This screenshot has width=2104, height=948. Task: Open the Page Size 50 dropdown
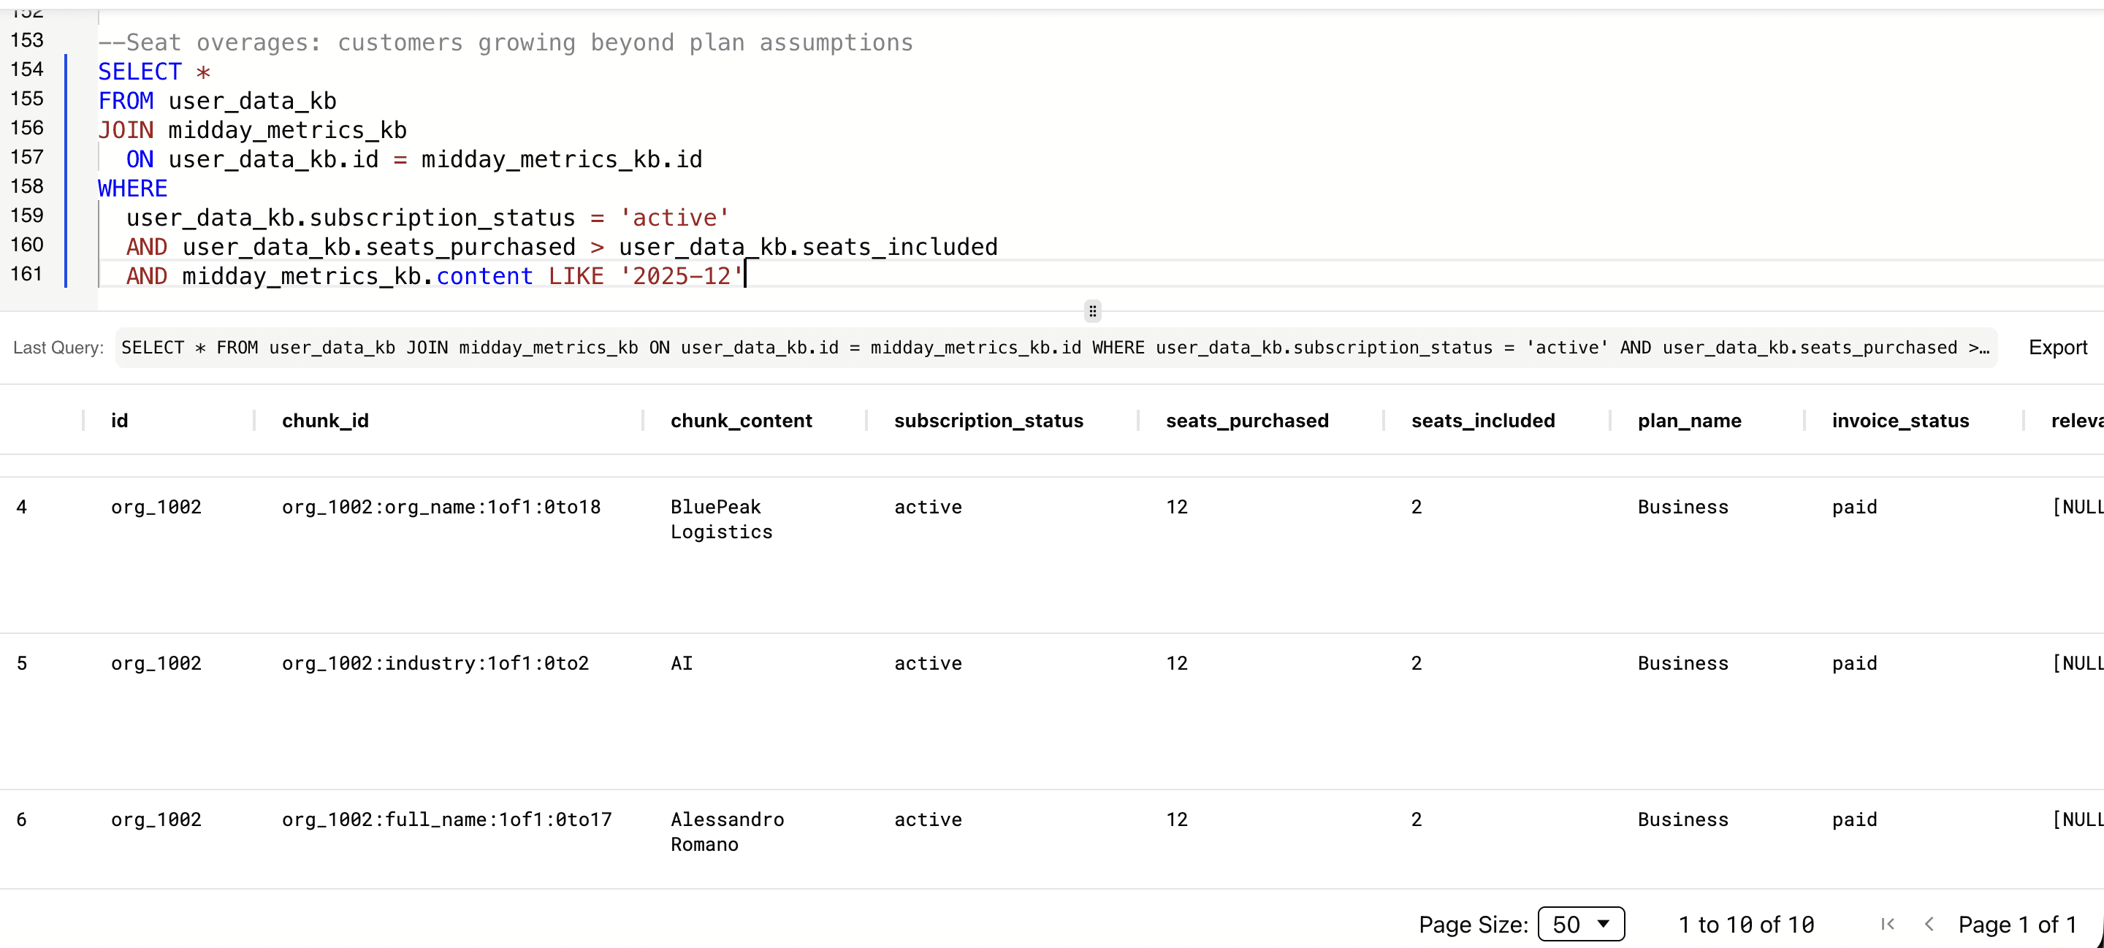pos(1580,923)
